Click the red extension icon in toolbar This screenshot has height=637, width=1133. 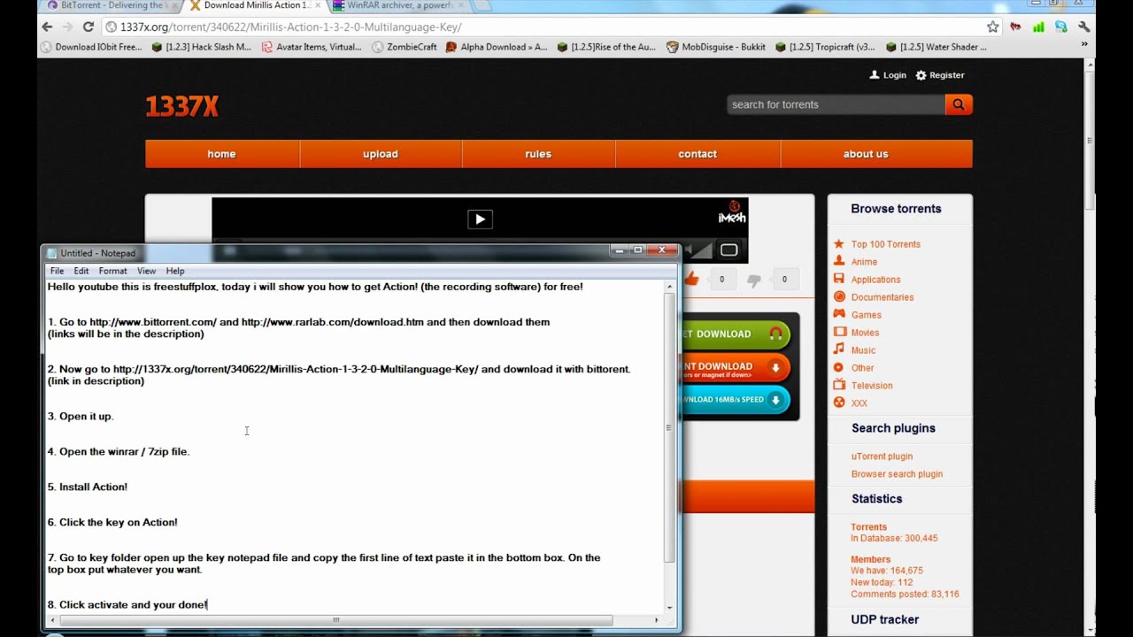[1015, 27]
